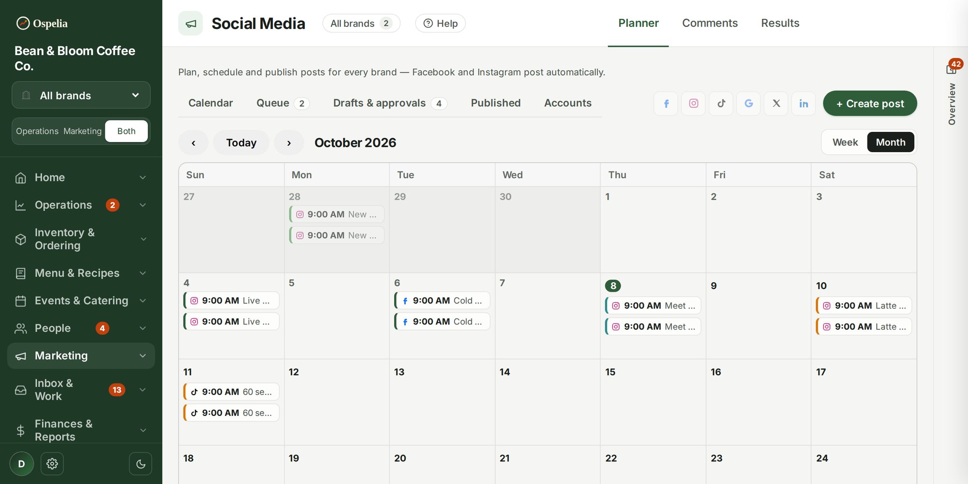Viewport: 968px width, 484px height.
Task: Filter posts by X network icon
Action: click(776, 103)
